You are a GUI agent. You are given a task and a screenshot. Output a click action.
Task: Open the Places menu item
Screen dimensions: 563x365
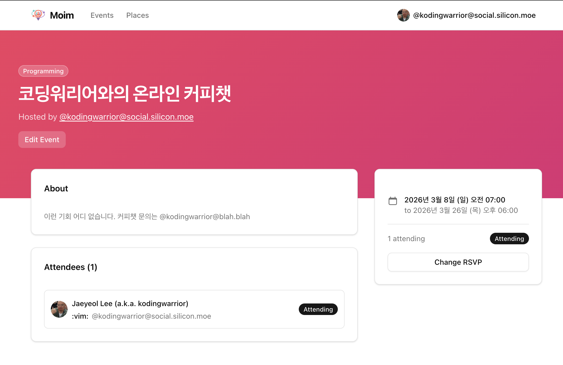coord(137,15)
